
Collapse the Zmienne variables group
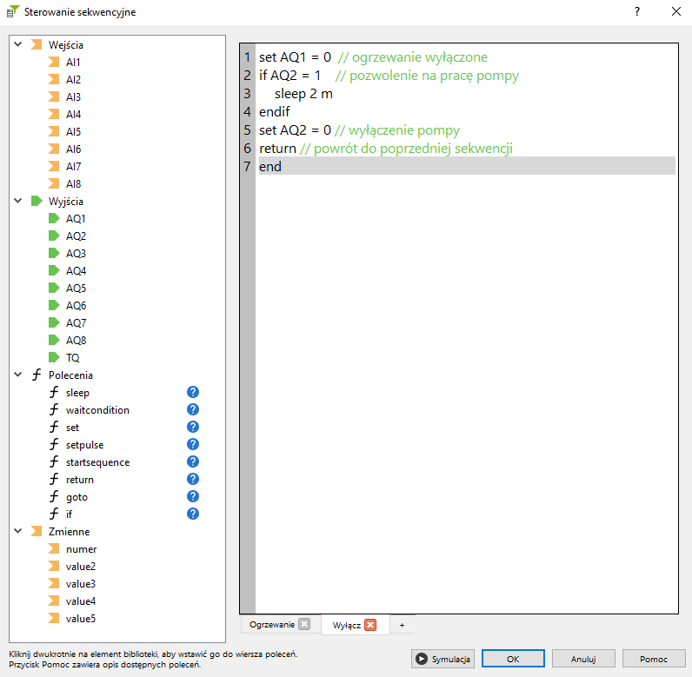point(17,531)
